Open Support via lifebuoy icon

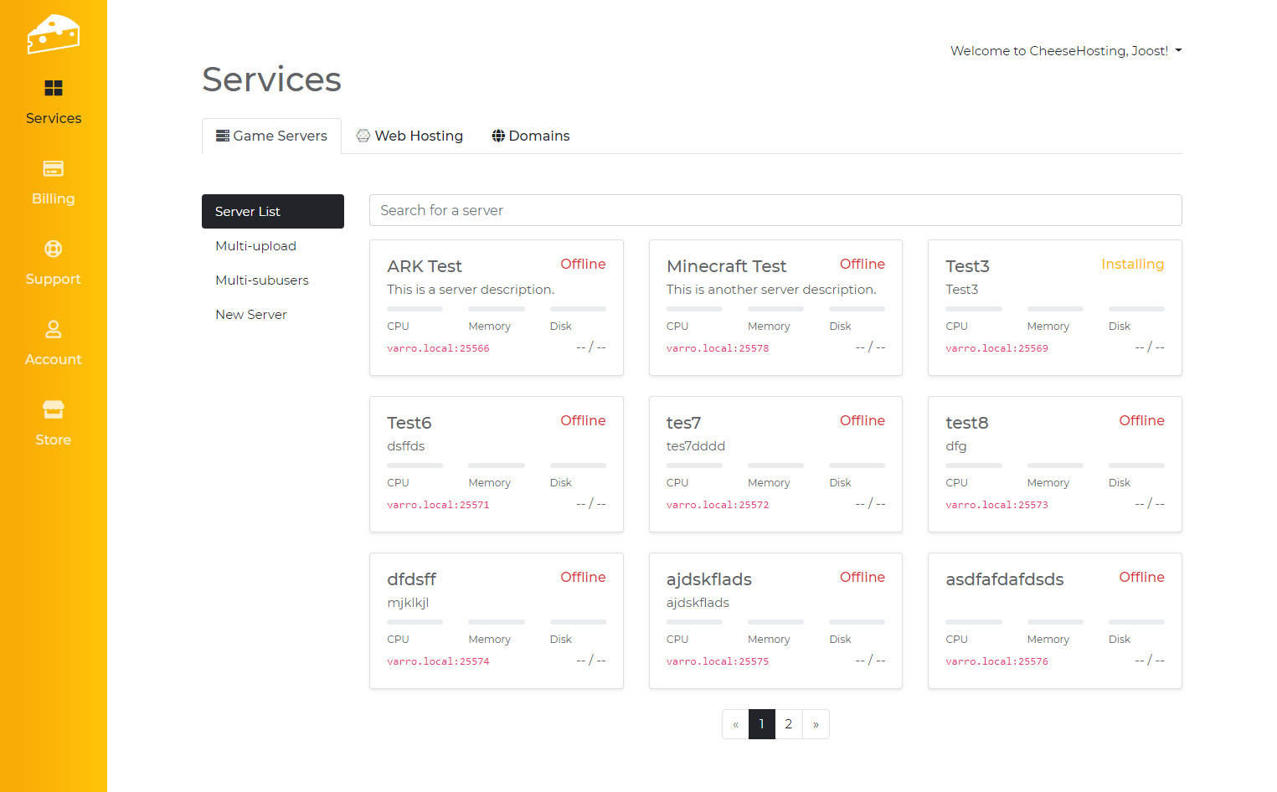54,249
